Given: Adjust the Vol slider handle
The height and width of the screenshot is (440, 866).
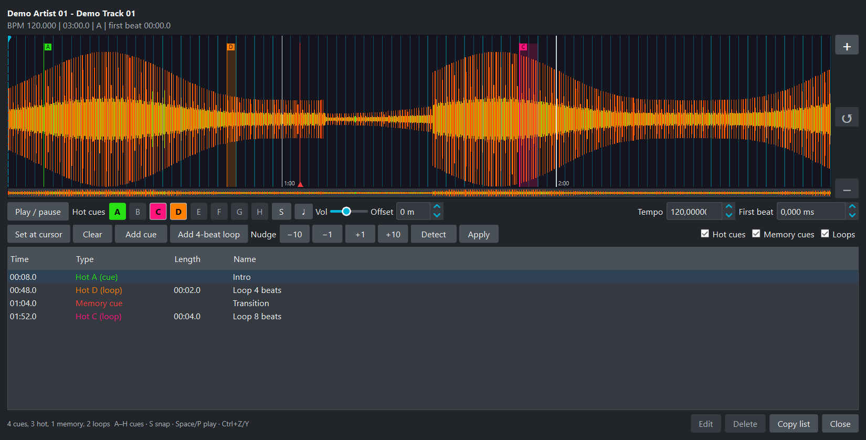Looking at the screenshot, I should pyautogui.click(x=346, y=212).
